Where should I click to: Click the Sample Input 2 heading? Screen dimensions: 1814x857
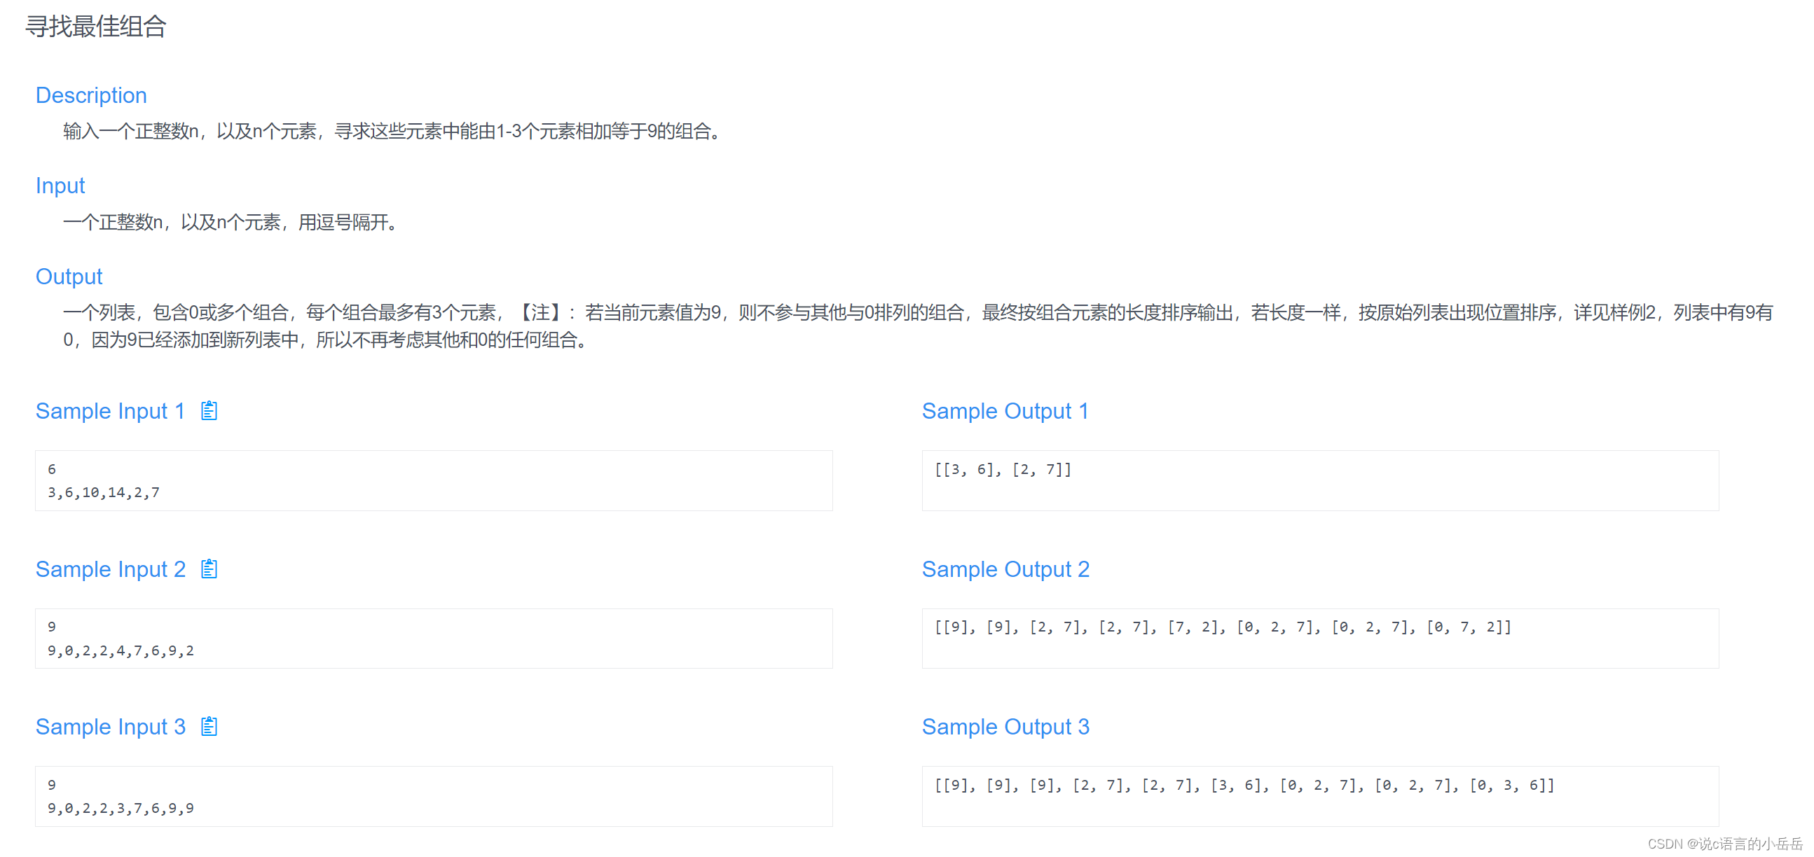point(111,569)
